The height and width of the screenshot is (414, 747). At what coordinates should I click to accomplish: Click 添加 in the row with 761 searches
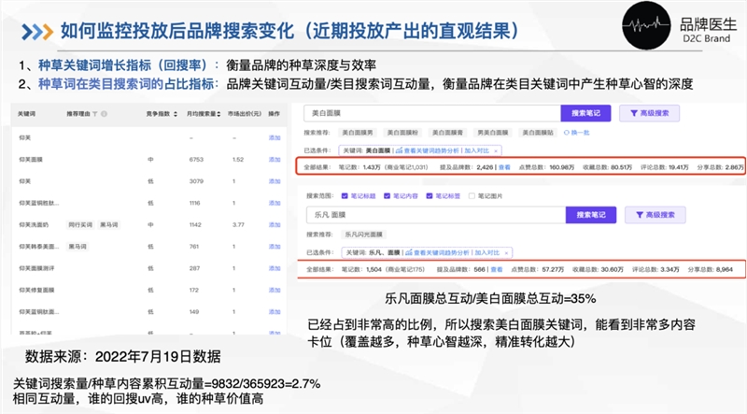click(275, 247)
